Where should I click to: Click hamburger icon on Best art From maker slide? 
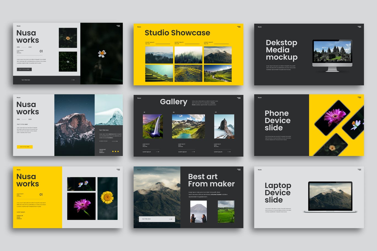pos(239,170)
